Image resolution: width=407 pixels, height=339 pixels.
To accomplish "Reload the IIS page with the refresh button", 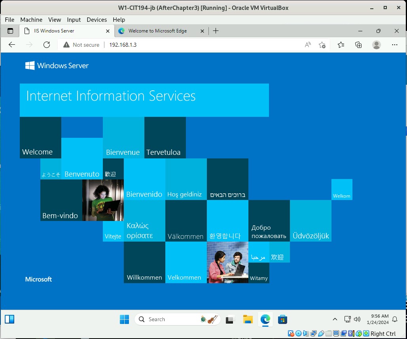I will pyautogui.click(x=47, y=45).
